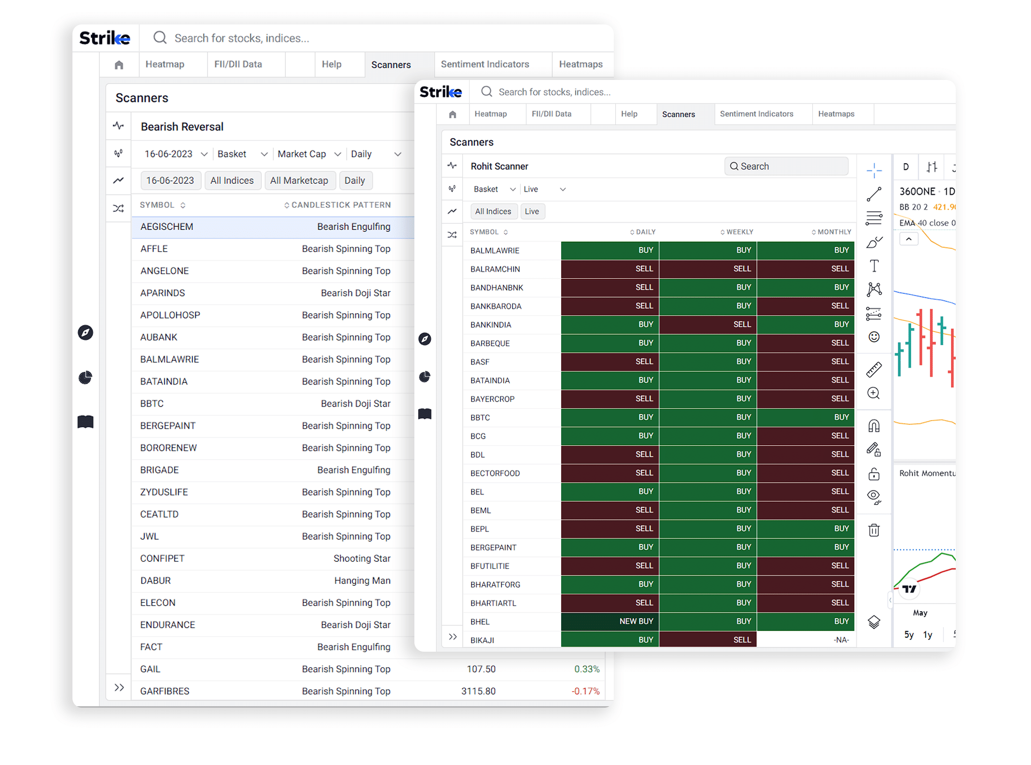Open the 16-06-2023 date dropdown
Screen dimensions: 1031x765
pyautogui.click(x=176, y=154)
